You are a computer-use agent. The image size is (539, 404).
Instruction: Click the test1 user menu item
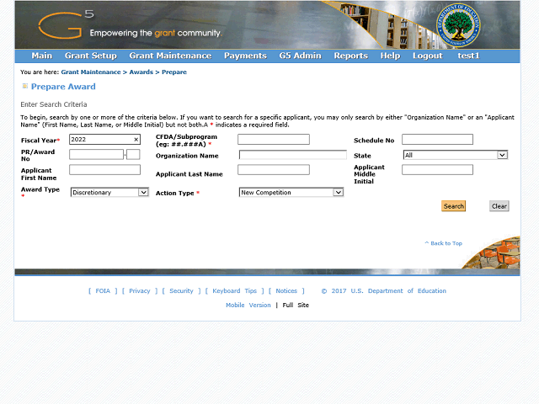pyautogui.click(x=468, y=56)
